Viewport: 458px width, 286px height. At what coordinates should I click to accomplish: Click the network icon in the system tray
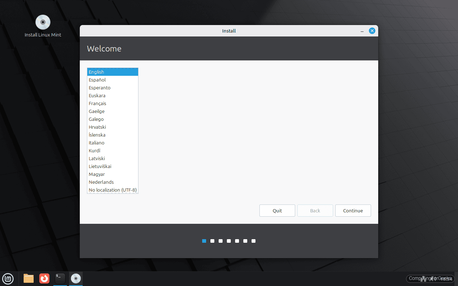click(x=423, y=279)
